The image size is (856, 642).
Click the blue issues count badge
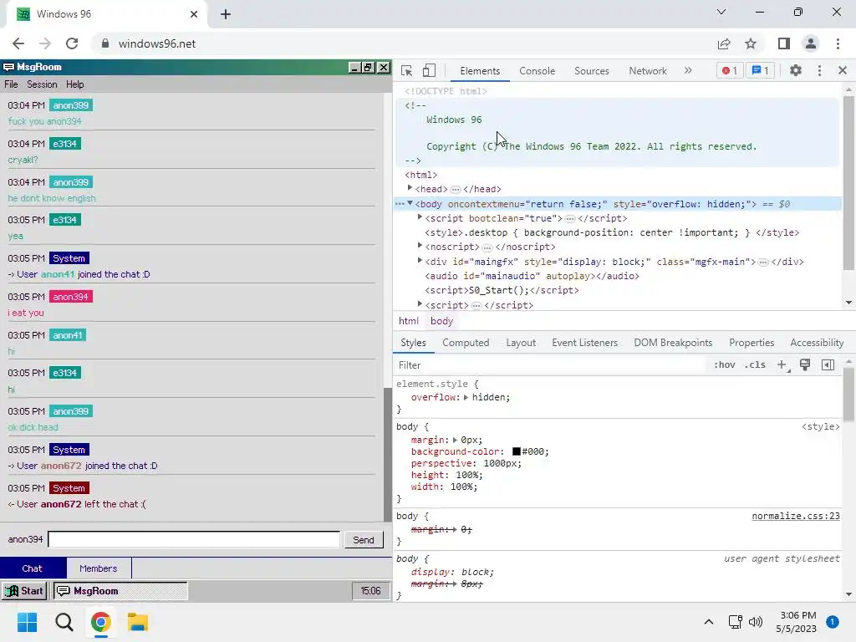(x=760, y=70)
